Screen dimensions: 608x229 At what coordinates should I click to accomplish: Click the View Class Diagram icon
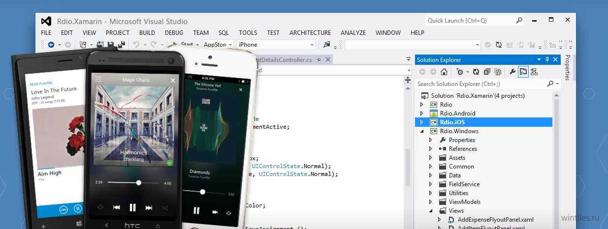(534, 72)
